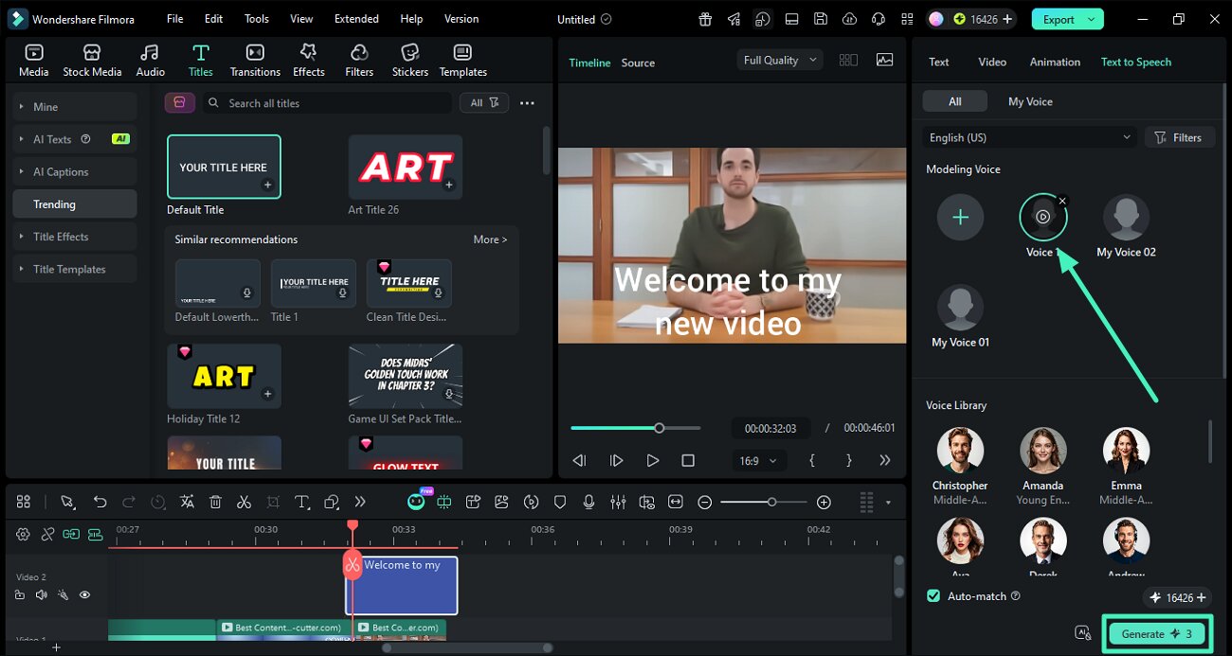The width and height of the screenshot is (1232, 656).
Task: Toggle timeline link/unlink icon
Action: [x=47, y=534]
